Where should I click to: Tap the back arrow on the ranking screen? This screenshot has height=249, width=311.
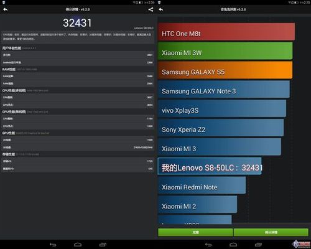tap(161, 9)
